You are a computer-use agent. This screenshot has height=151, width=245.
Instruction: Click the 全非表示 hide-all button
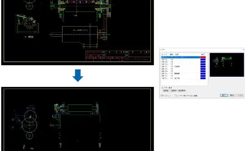[182, 91]
